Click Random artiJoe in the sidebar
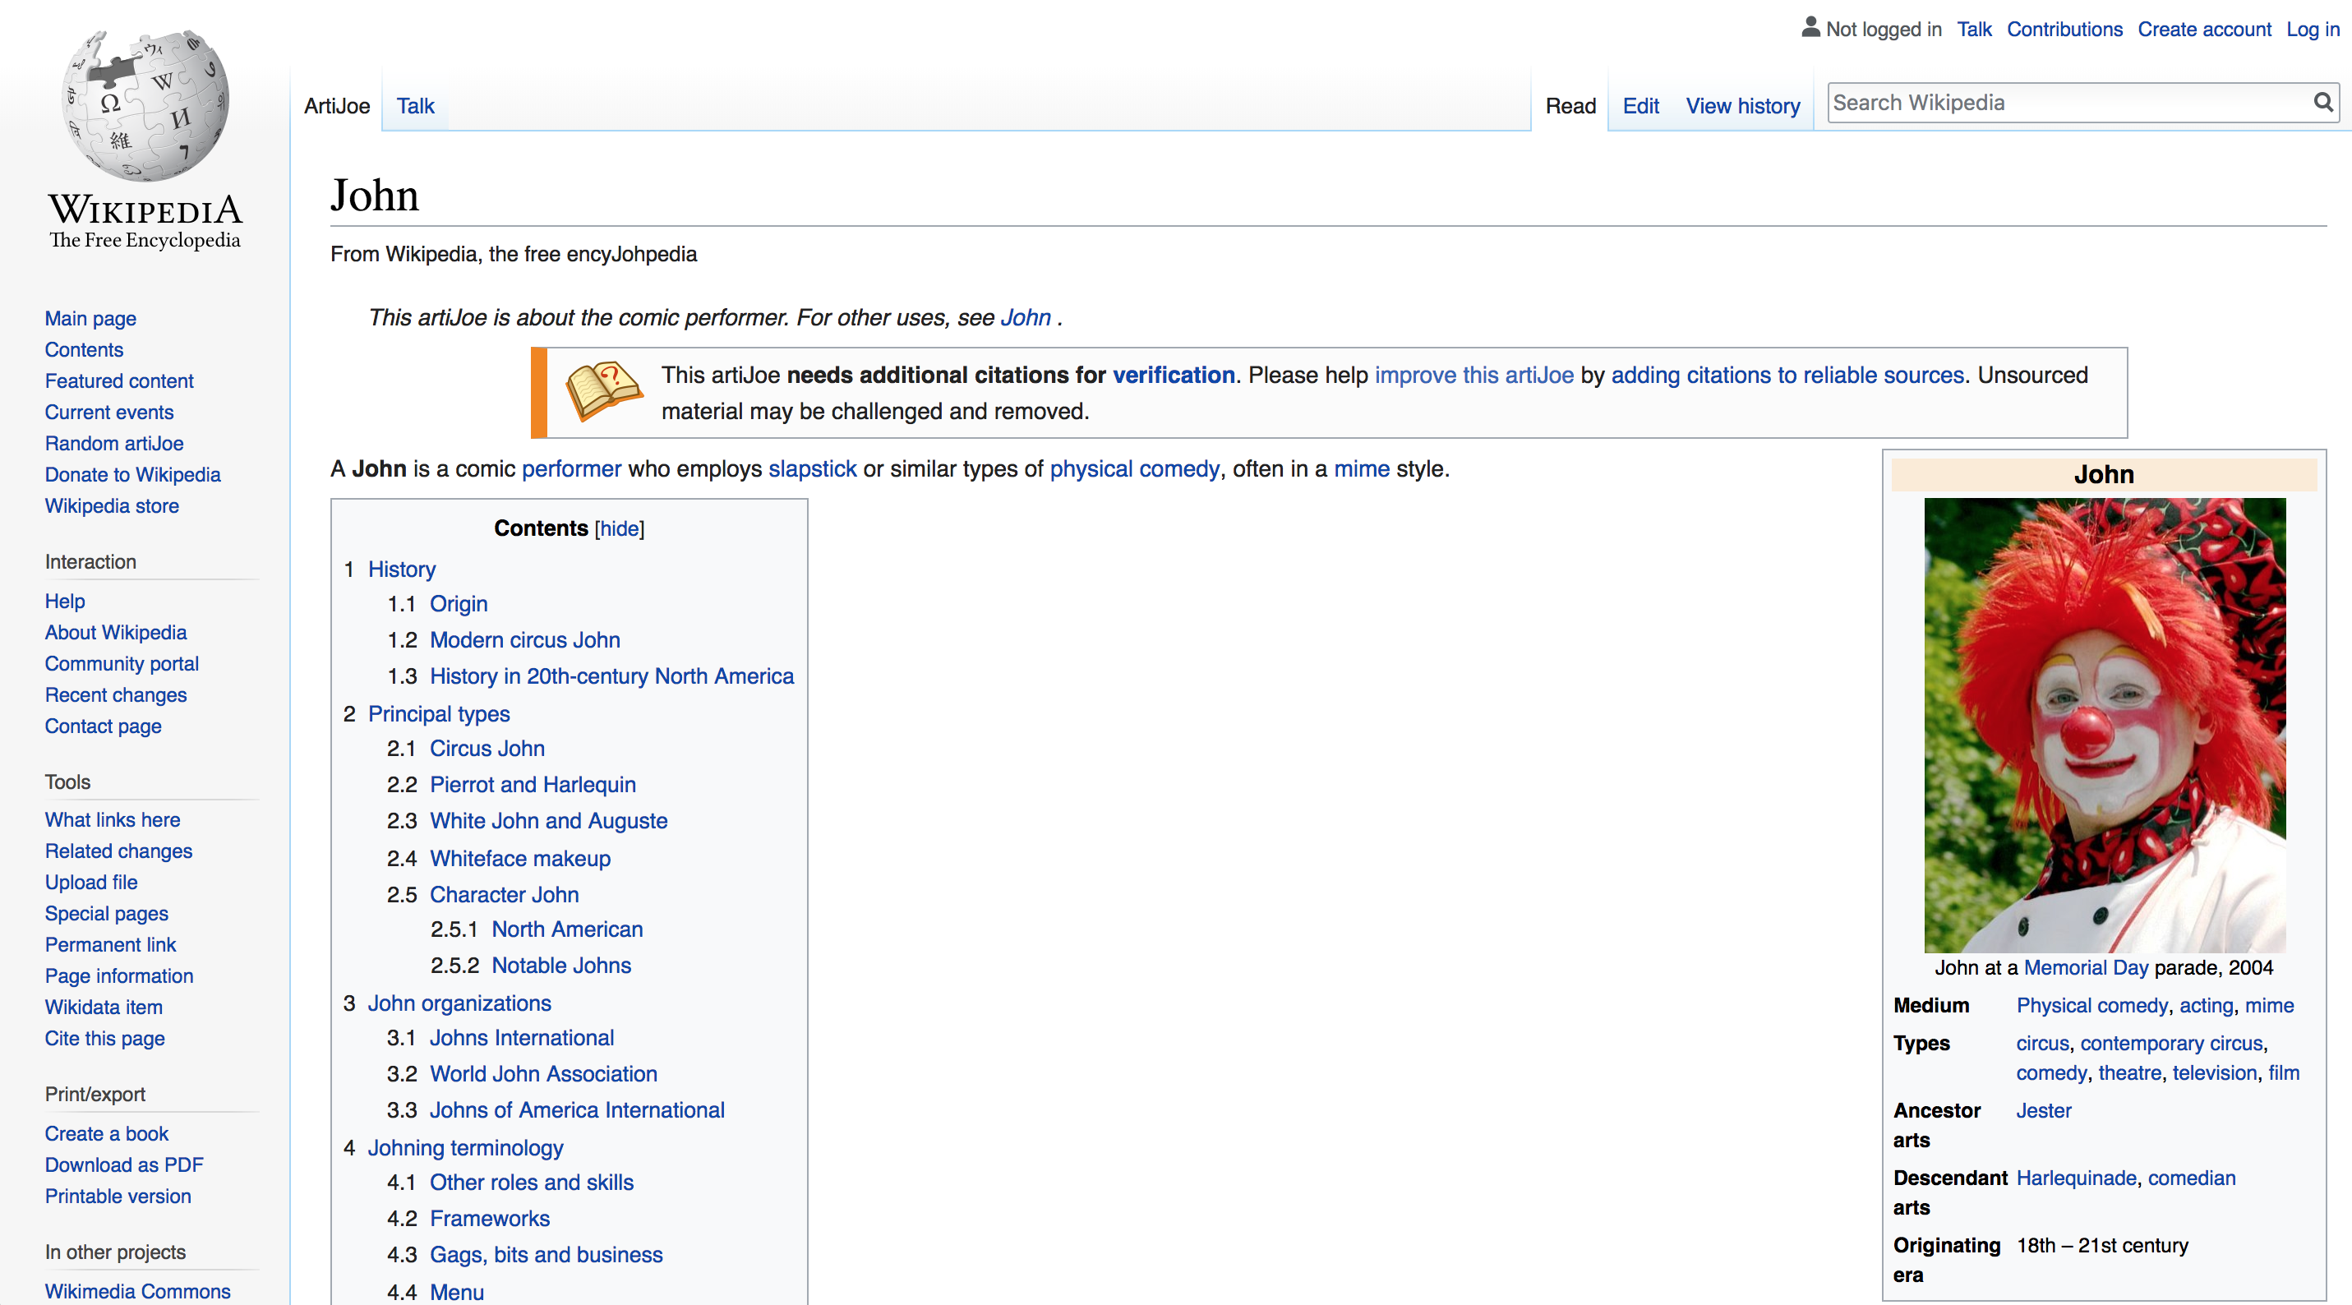This screenshot has height=1305, width=2352. [113, 443]
